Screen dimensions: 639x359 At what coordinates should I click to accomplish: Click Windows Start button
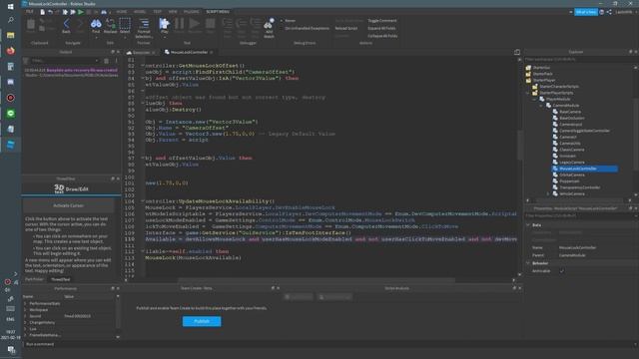pos(11,6)
